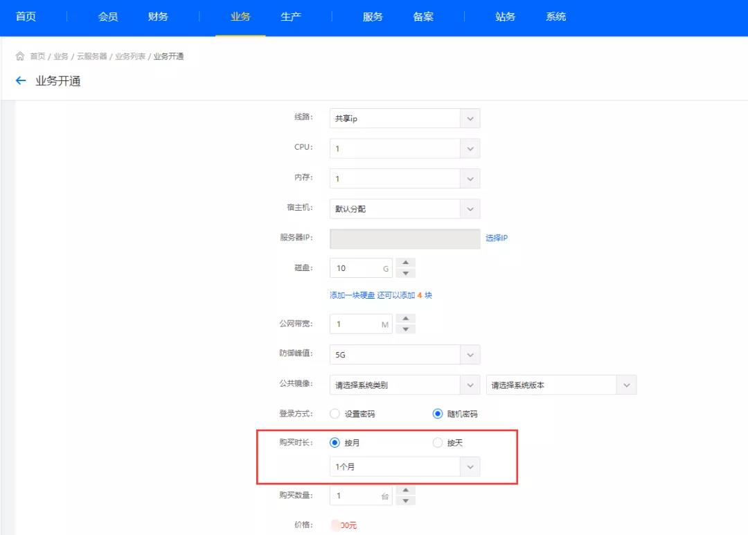Viewport: 748px width, 535px height.
Task: Open the 会员 top menu
Action: [108, 17]
